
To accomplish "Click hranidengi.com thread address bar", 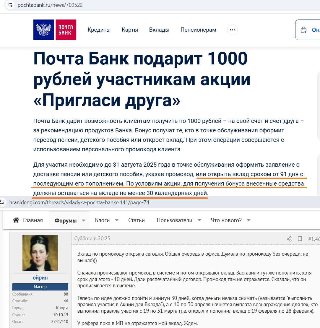I will pos(79,202).
